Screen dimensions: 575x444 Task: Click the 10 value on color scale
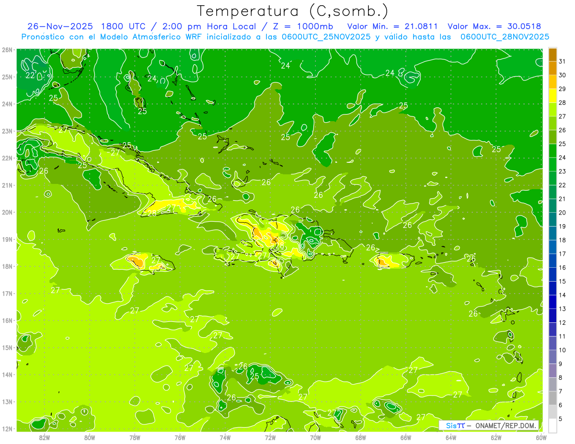(x=562, y=350)
